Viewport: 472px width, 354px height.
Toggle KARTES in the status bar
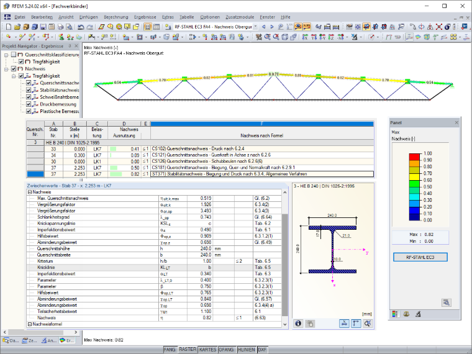[x=207, y=350]
